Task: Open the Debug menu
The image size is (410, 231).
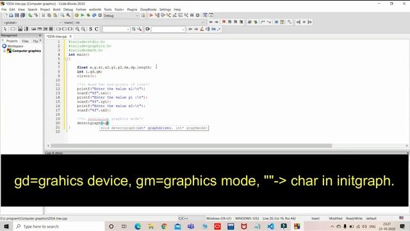Action: pos(68,10)
